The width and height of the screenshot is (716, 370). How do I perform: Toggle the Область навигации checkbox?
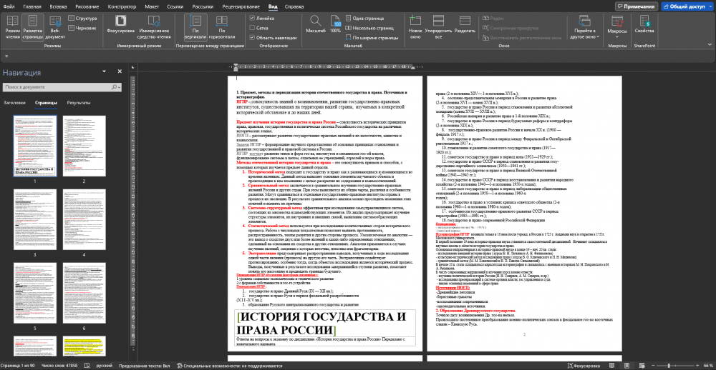252,37
